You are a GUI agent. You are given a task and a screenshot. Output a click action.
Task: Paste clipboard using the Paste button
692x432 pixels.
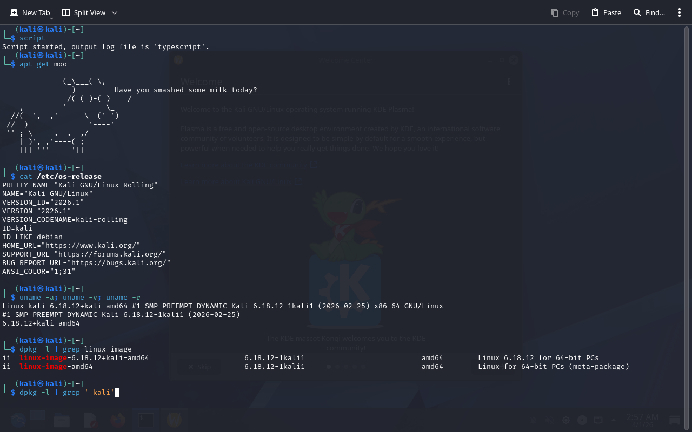tap(606, 12)
